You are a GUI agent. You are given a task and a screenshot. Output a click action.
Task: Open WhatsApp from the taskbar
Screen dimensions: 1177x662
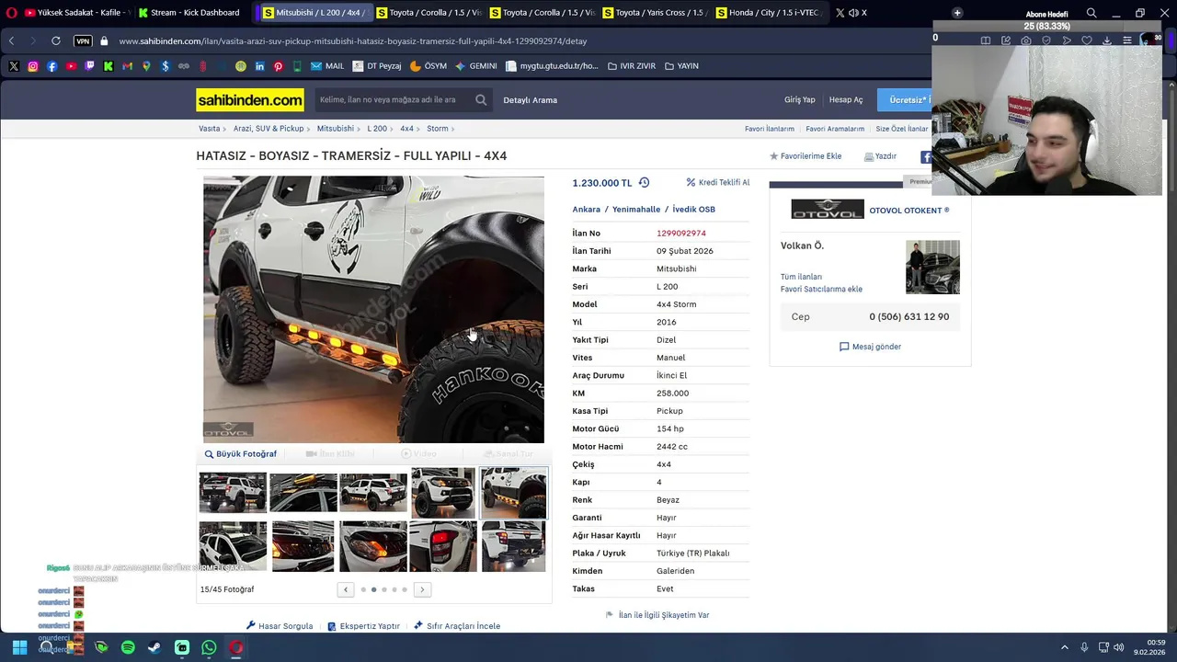pos(209,647)
